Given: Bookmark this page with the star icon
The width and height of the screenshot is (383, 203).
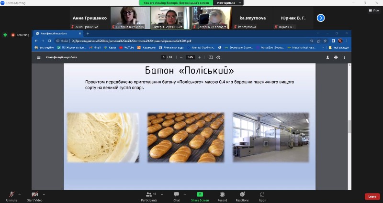Looking at the screenshot, I should 325,41.
